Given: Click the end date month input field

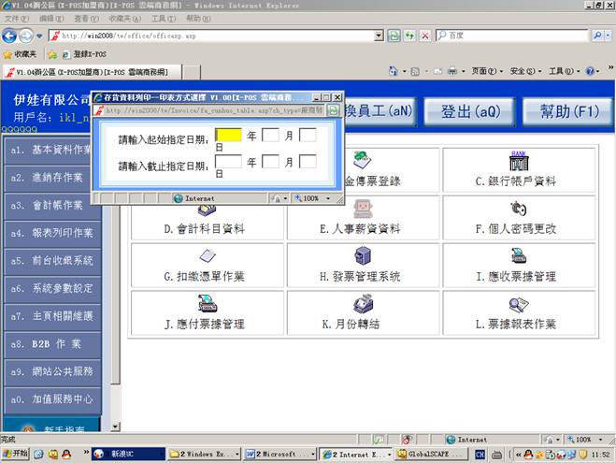Looking at the screenshot, I should (270, 161).
